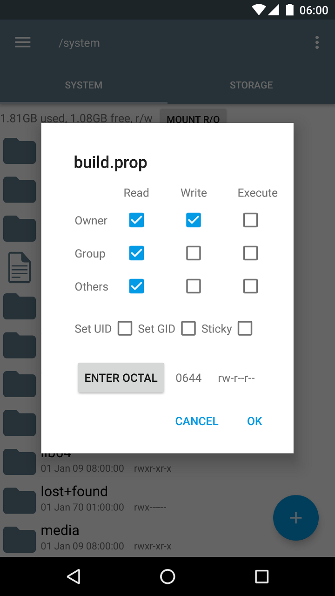The width and height of the screenshot is (335, 596).
Task: Confirm permissions by pressing OK
Action: pos(255,421)
